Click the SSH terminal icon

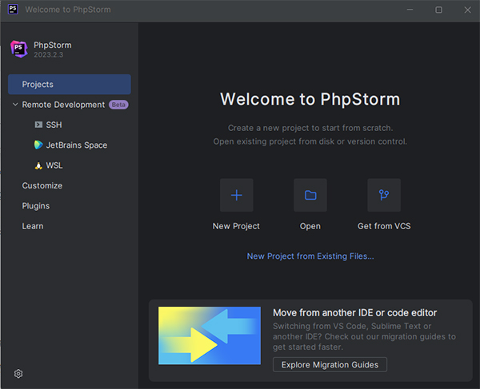[x=38, y=125]
